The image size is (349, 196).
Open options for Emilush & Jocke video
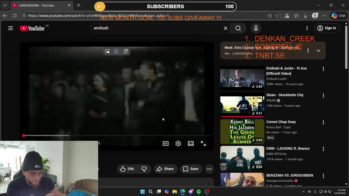[x=323, y=69]
